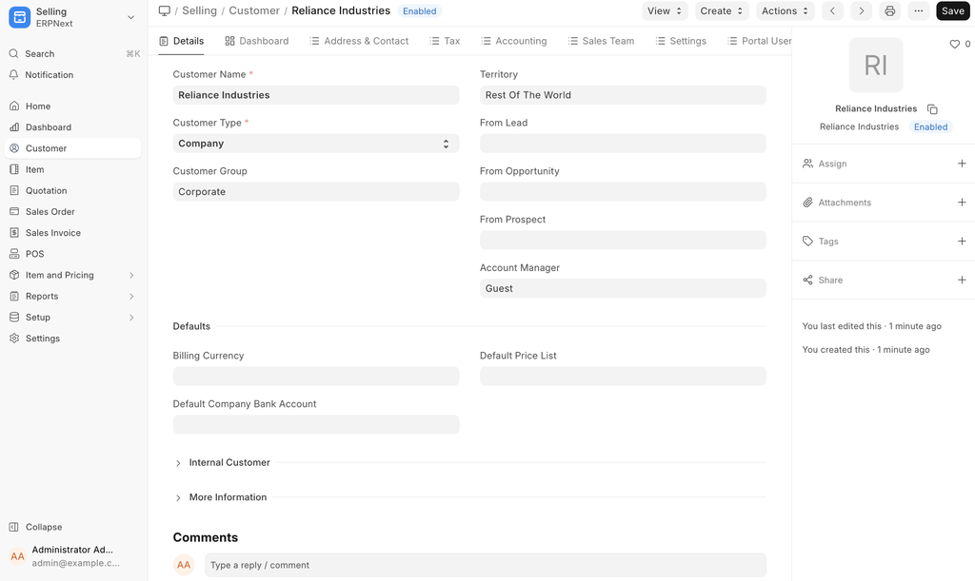Switch to the Accounting tab
The width and height of the screenshot is (975, 581).
click(514, 41)
